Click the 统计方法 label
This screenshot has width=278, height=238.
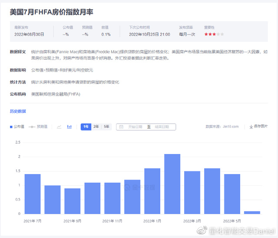(18, 82)
